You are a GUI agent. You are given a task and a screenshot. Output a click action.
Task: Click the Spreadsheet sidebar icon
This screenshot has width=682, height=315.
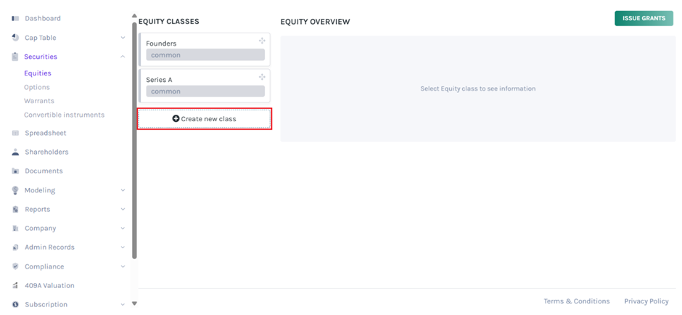click(15, 133)
